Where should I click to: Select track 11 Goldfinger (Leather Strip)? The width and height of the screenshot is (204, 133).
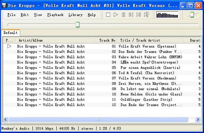(102, 100)
